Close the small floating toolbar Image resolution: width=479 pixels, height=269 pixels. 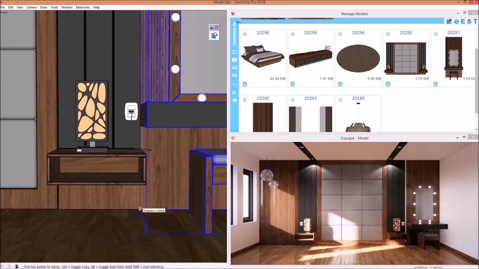click(x=217, y=28)
